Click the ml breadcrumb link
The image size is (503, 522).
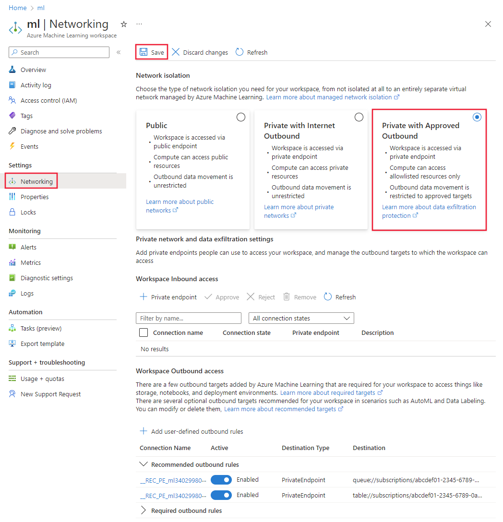tap(41, 8)
